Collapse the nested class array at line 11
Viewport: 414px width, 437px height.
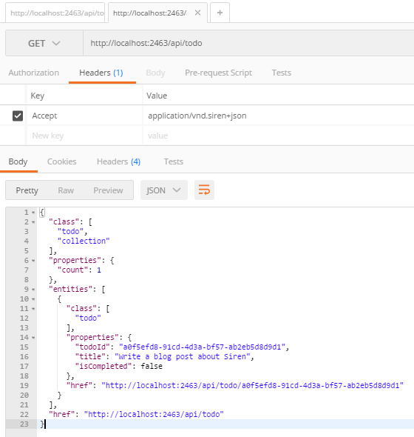[x=33, y=309]
